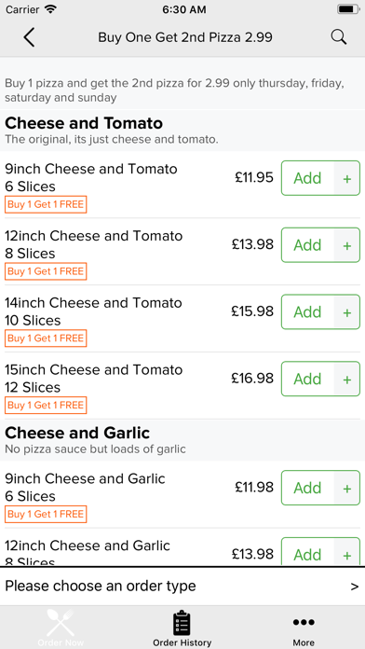Choose an order type from bottom bar
The width and height of the screenshot is (365, 649).
[182, 587]
